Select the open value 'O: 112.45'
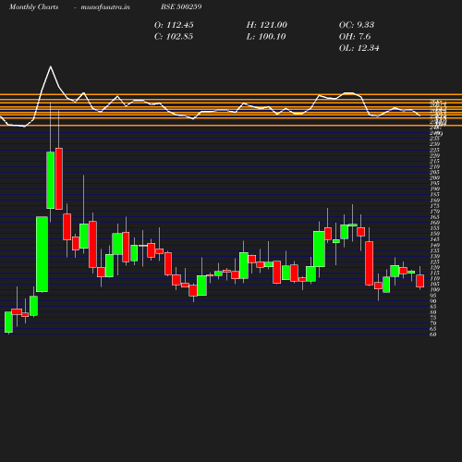 click(174, 25)
